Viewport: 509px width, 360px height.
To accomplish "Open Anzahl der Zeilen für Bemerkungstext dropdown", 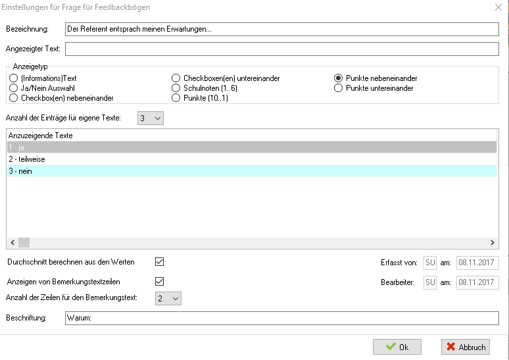I will [168, 298].
